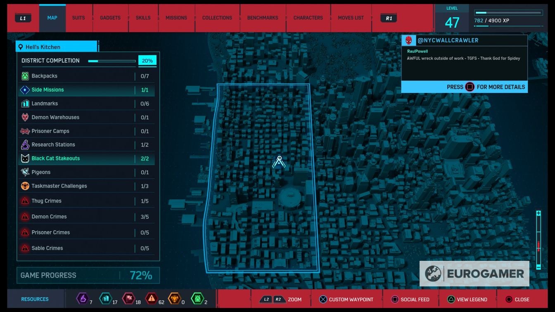Screen dimensions: 555x312
Task: Click the zoom-in plus on zoom slider
Action: point(538,213)
